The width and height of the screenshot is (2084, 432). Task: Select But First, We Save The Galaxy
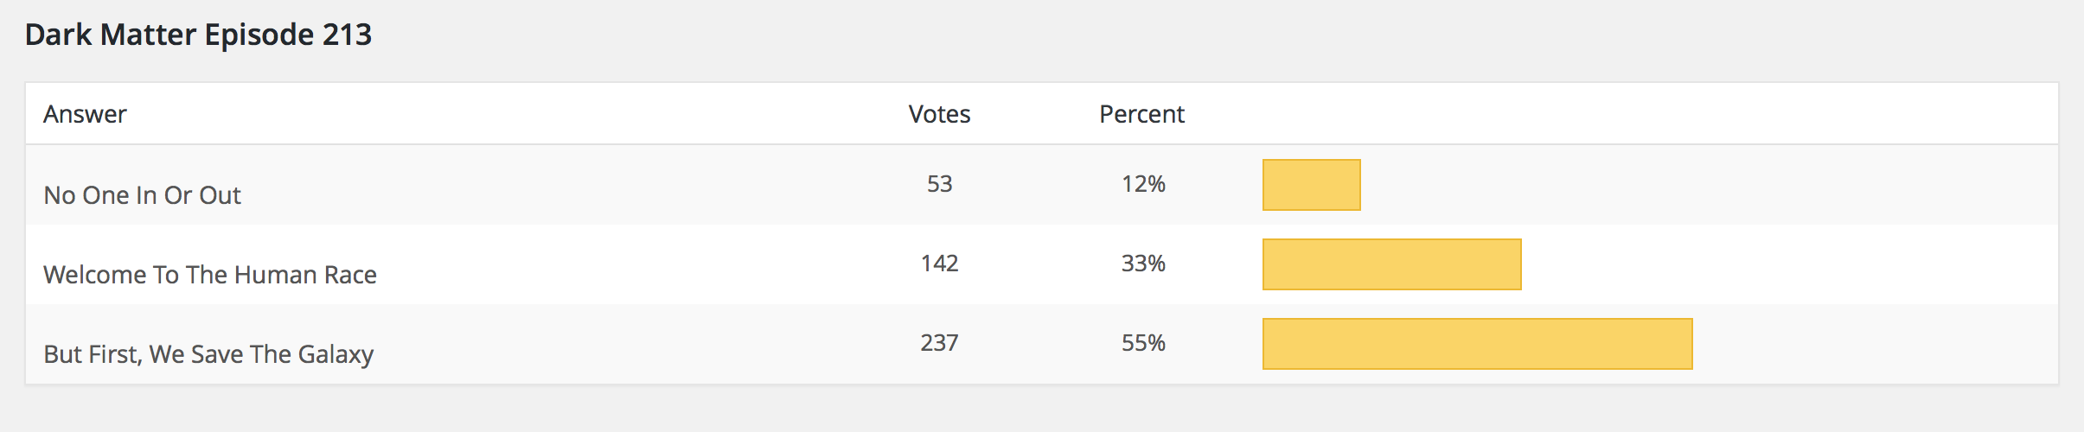coord(208,354)
